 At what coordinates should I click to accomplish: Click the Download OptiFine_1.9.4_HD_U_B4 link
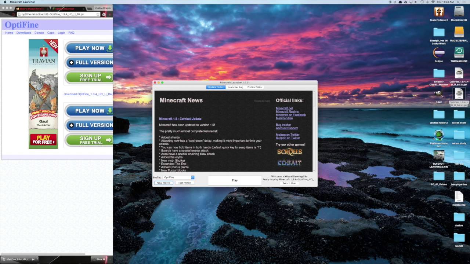click(x=88, y=94)
